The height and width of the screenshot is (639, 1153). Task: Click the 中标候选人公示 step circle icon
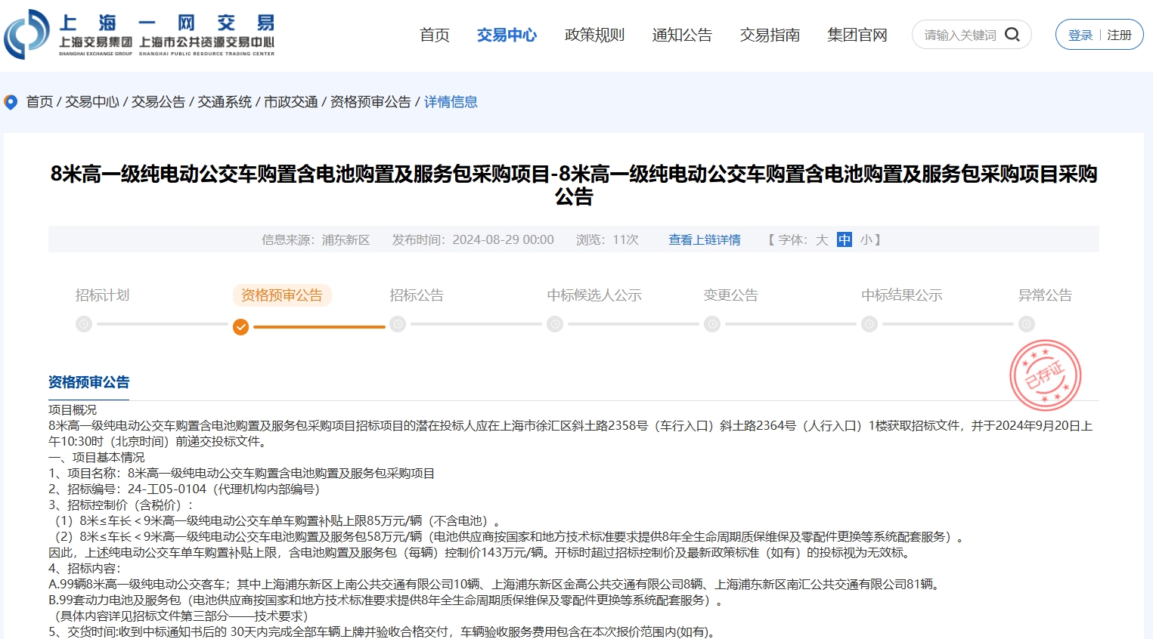click(x=555, y=324)
